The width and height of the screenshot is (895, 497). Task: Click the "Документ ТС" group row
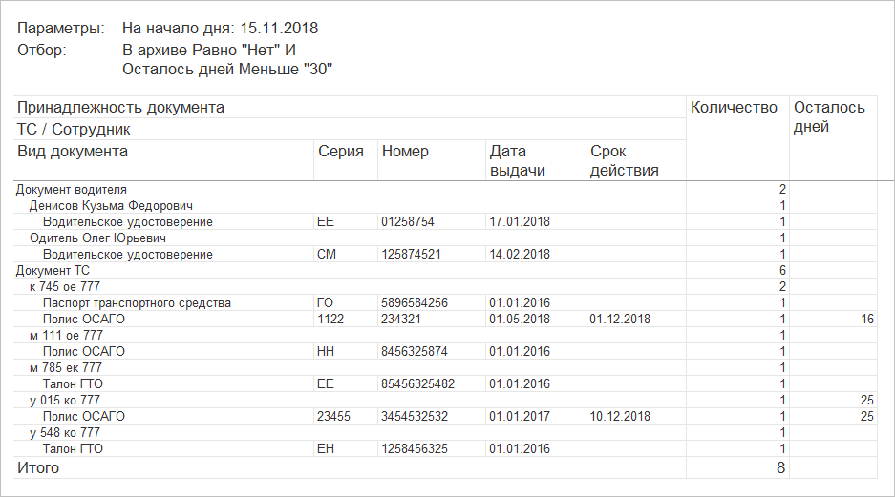53,271
